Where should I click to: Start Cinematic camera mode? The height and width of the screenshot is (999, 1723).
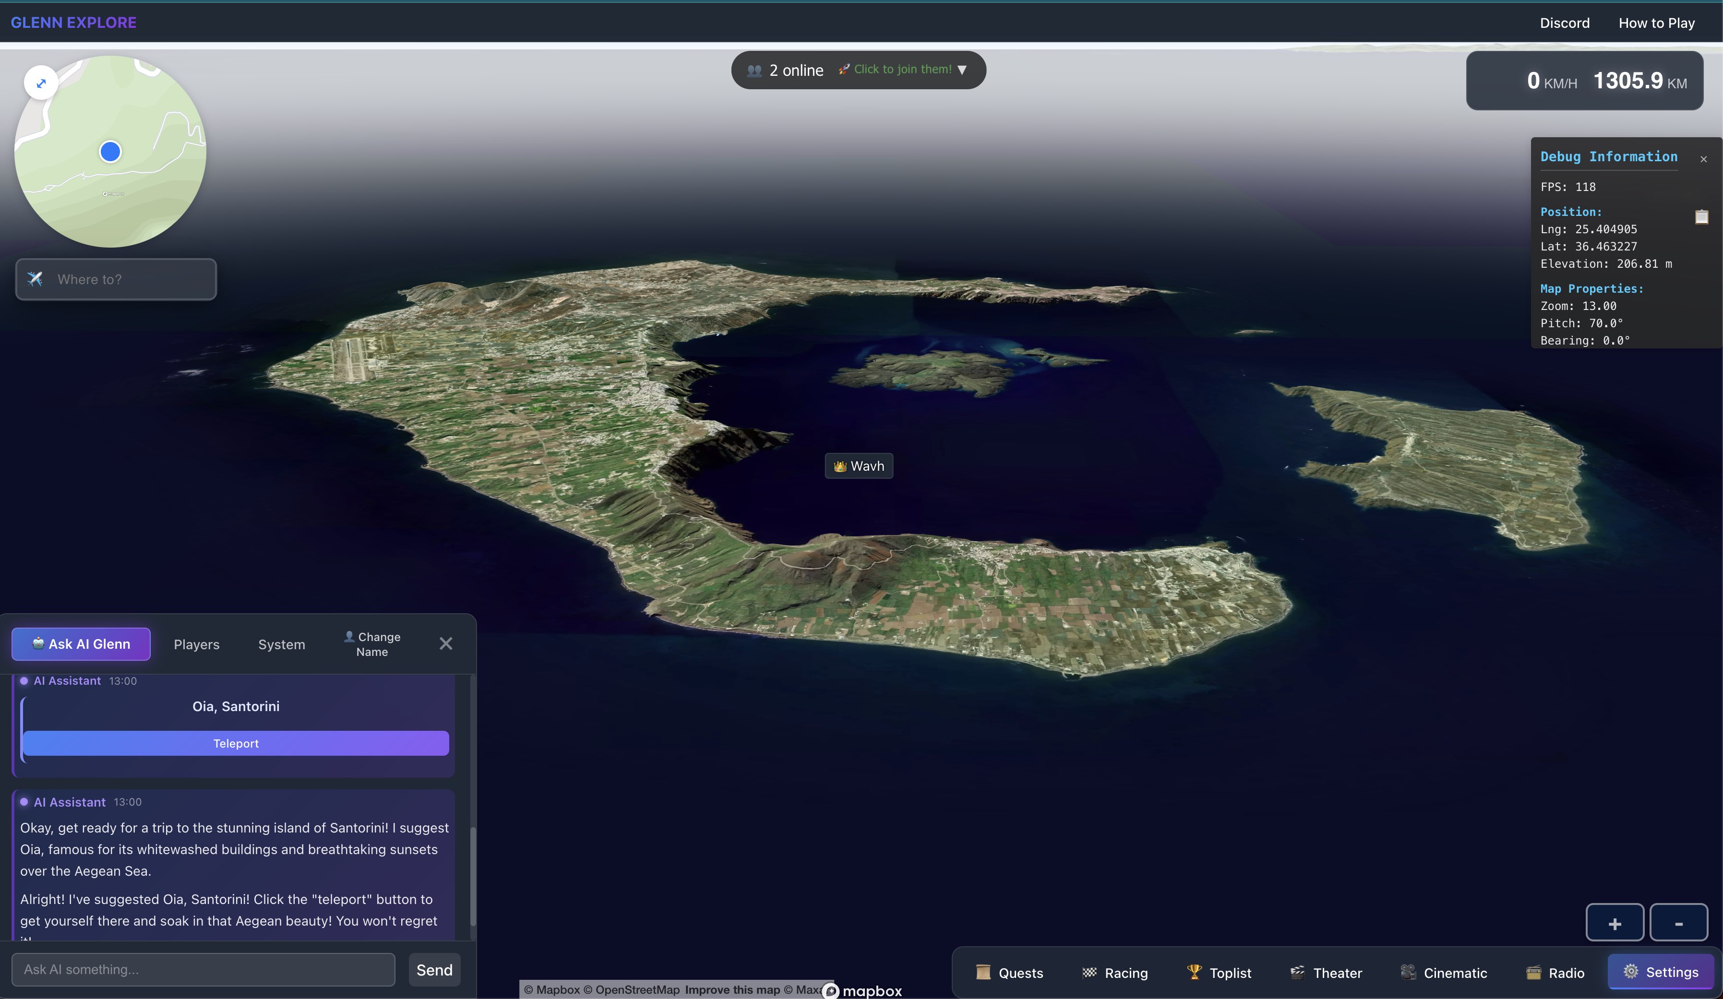(1443, 972)
